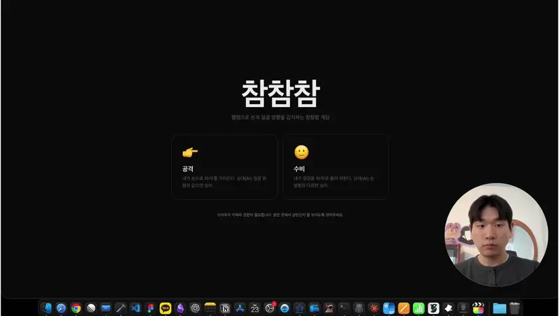Open Figma from the dock
This screenshot has height=316, width=559.
150,308
